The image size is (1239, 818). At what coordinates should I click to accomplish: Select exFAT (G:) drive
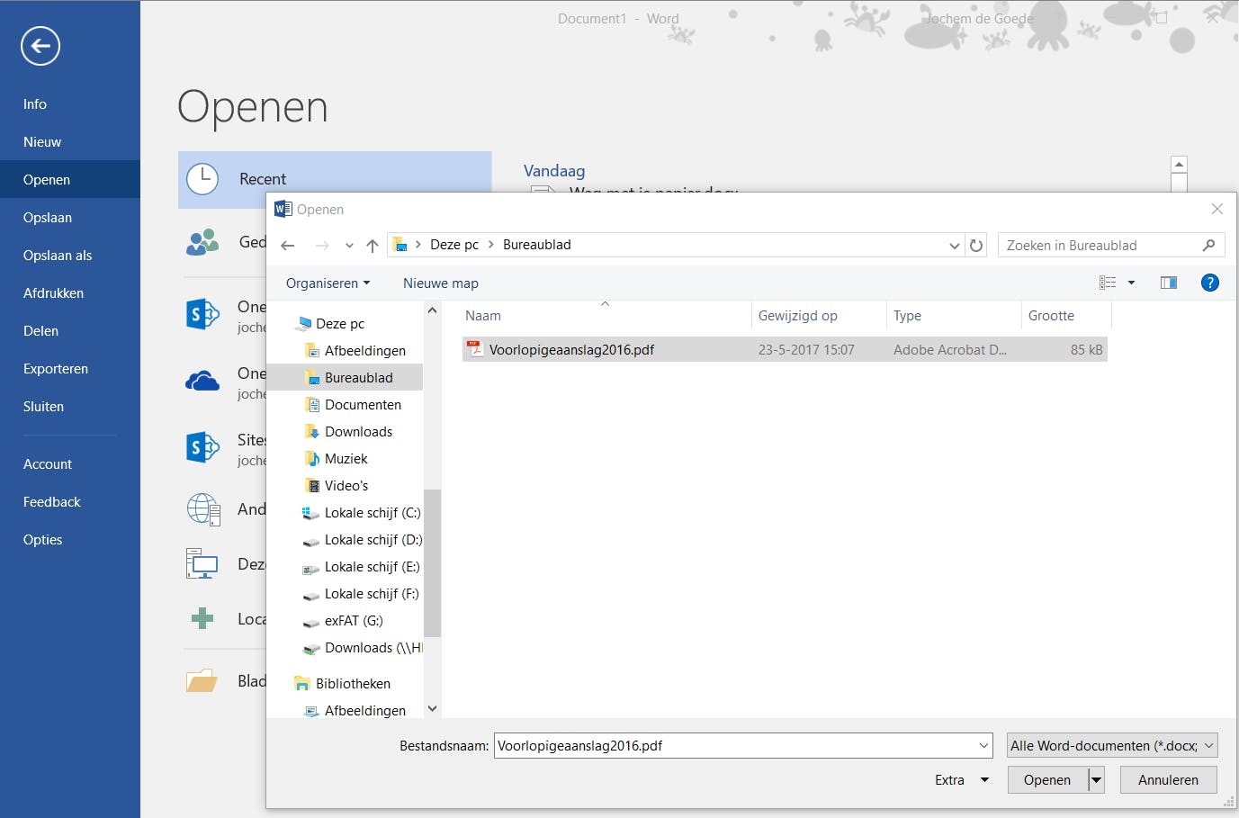[x=354, y=621]
